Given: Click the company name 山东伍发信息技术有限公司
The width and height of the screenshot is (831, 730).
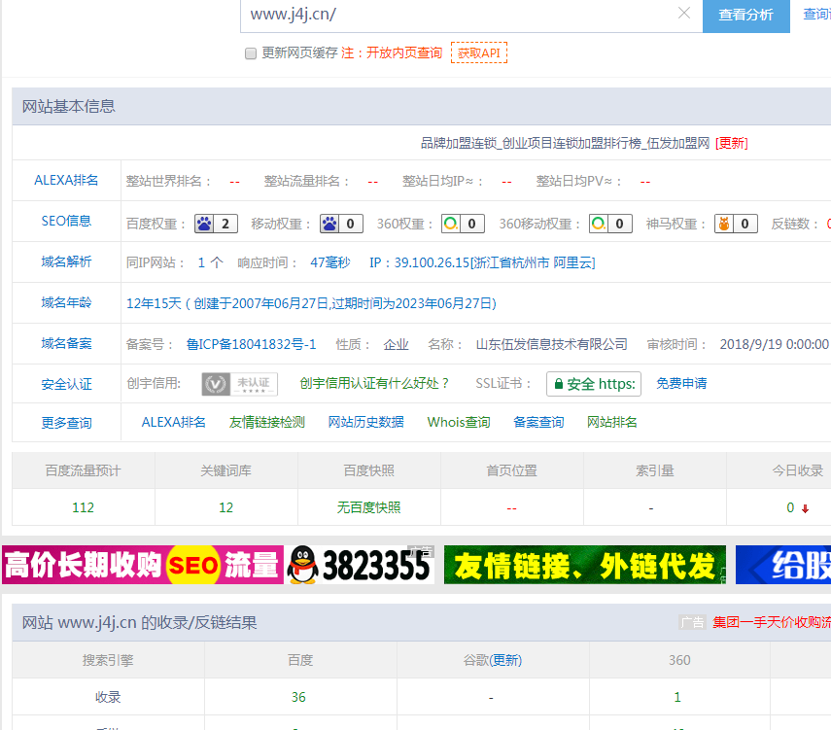Looking at the screenshot, I should tap(552, 344).
